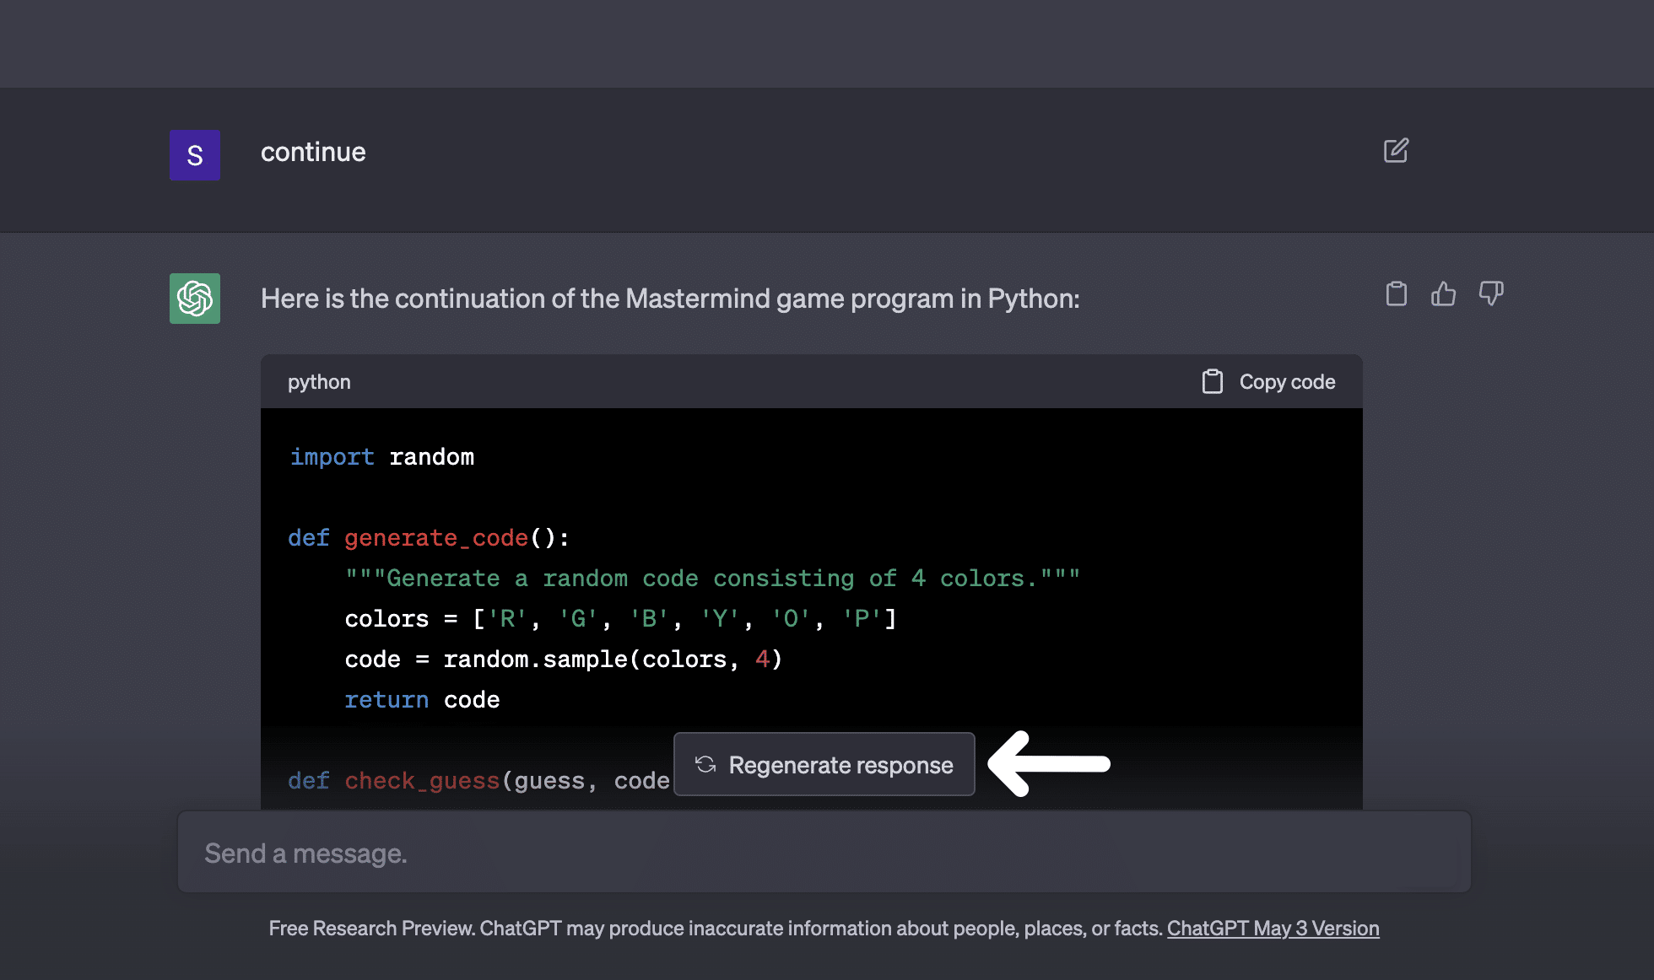
Task: Click the Copy code button
Action: point(1268,382)
